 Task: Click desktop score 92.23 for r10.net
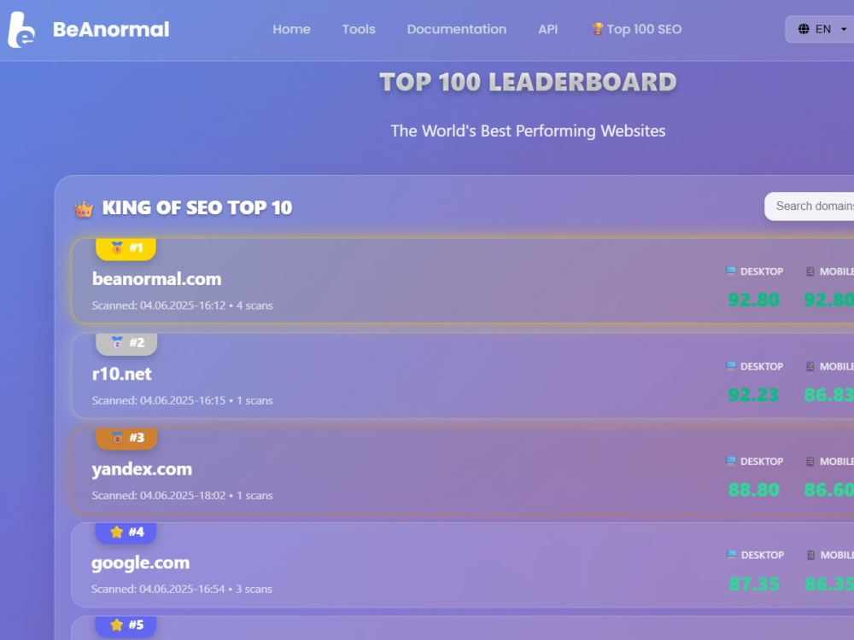pyautogui.click(x=753, y=395)
